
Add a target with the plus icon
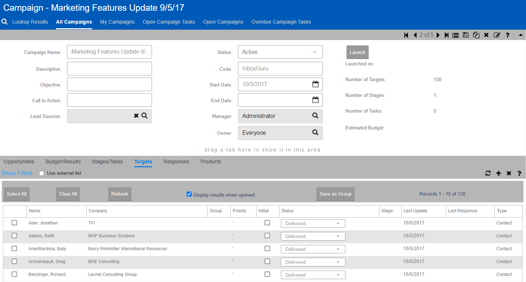pos(498,173)
